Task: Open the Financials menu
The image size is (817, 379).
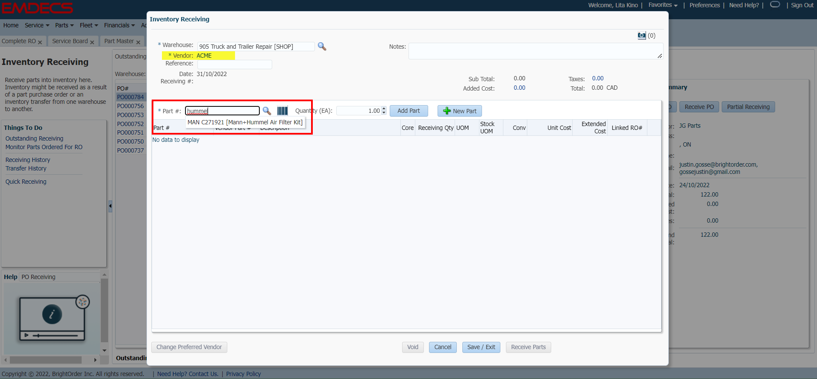Action: tap(119, 25)
